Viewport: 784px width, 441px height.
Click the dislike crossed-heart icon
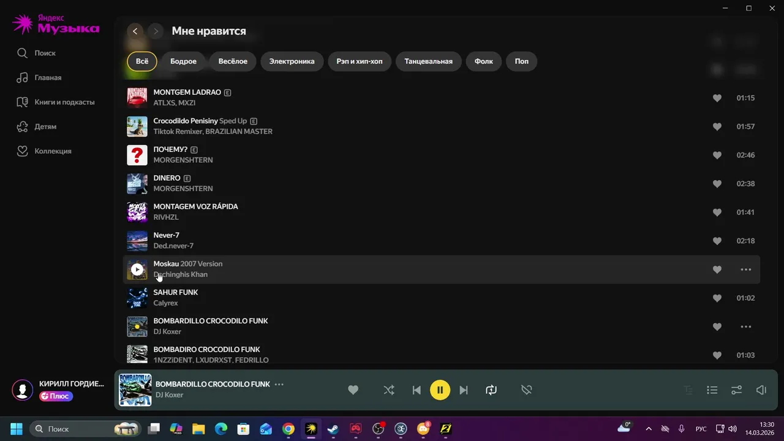click(527, 390)
